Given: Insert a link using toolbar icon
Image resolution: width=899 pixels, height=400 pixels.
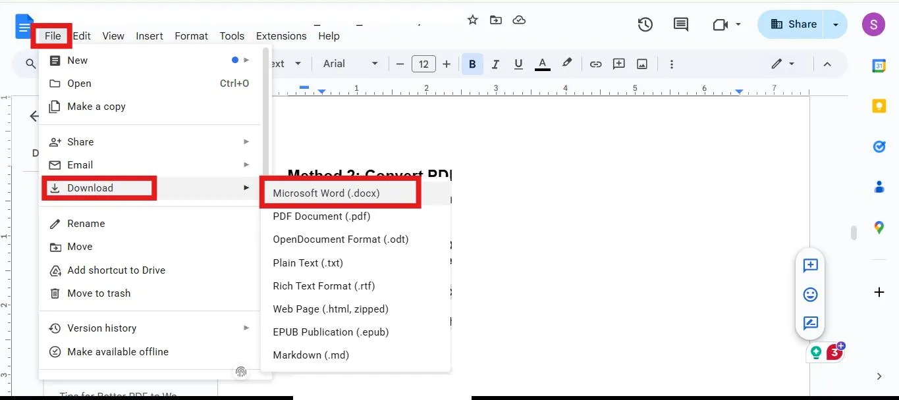Looking at the screenshot, I should tap(595, 63).
